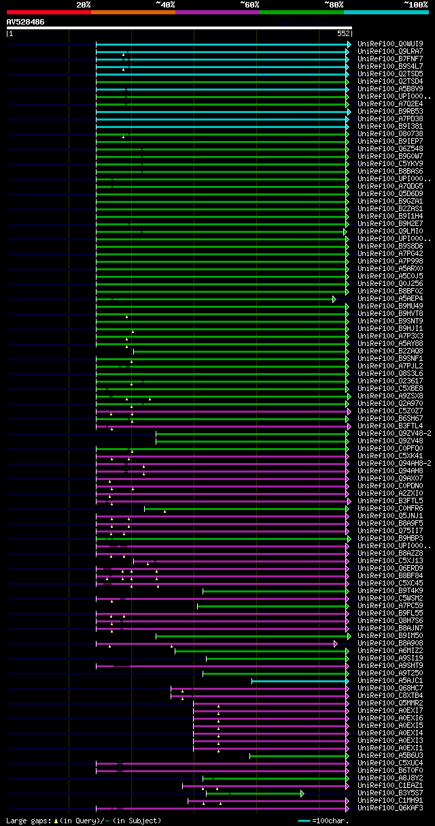This screenshot has height=826, width=435.
Task: Open hit UniRef100_B9IM50
Action: click(x=391, y=636)
